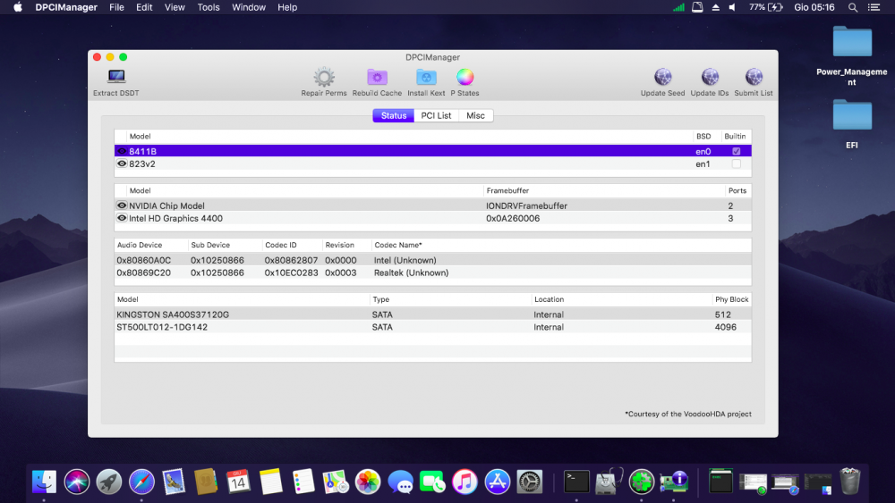
Task: Open the Rebuild Cache tool
Action: click(377, 78)
